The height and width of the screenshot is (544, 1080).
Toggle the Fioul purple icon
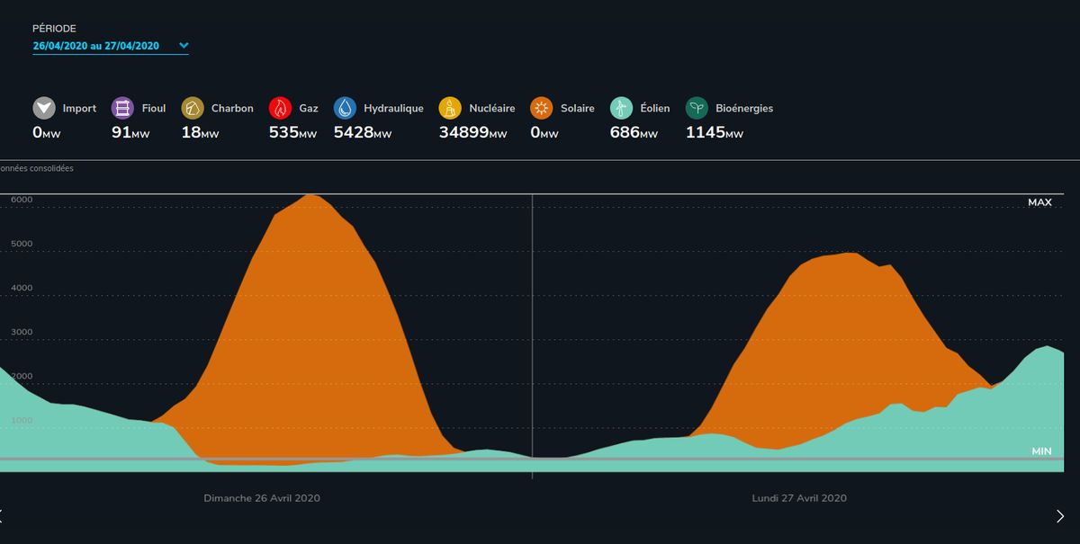click(123, 109)
